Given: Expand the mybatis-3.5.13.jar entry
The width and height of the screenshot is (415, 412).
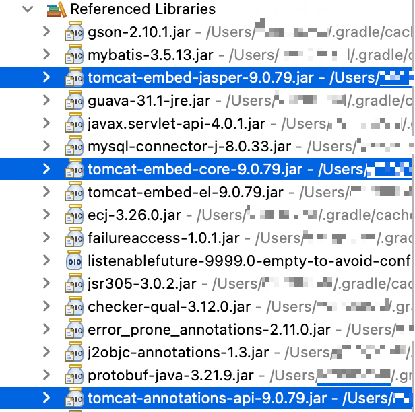Looking at the screenshot, I should tap(46, 55).
